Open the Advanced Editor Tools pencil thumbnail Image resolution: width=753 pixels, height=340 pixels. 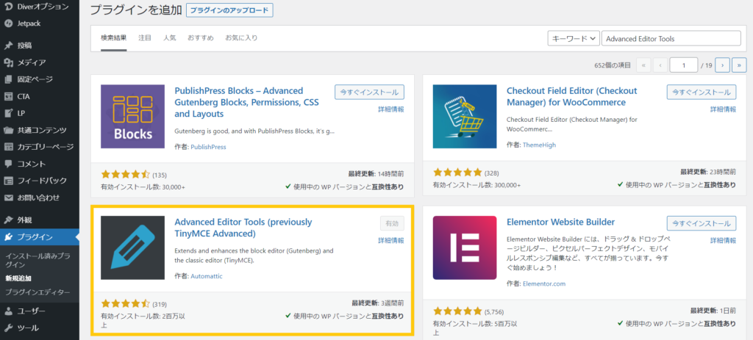coord(132,247)
